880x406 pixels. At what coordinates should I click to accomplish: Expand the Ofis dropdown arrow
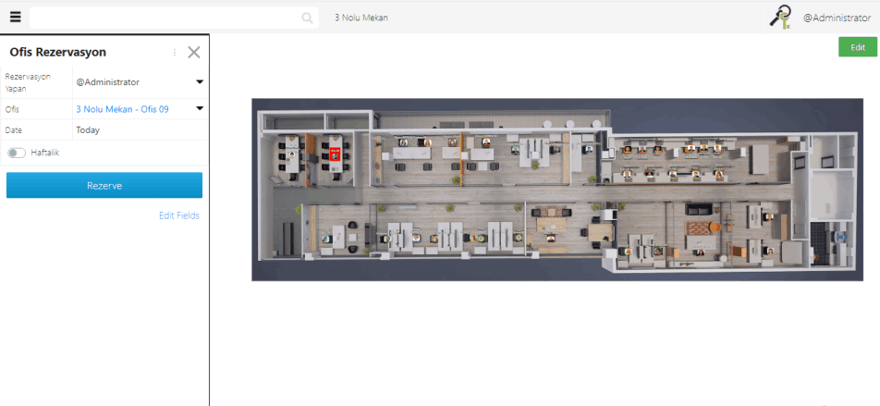[x=200, y=108]
